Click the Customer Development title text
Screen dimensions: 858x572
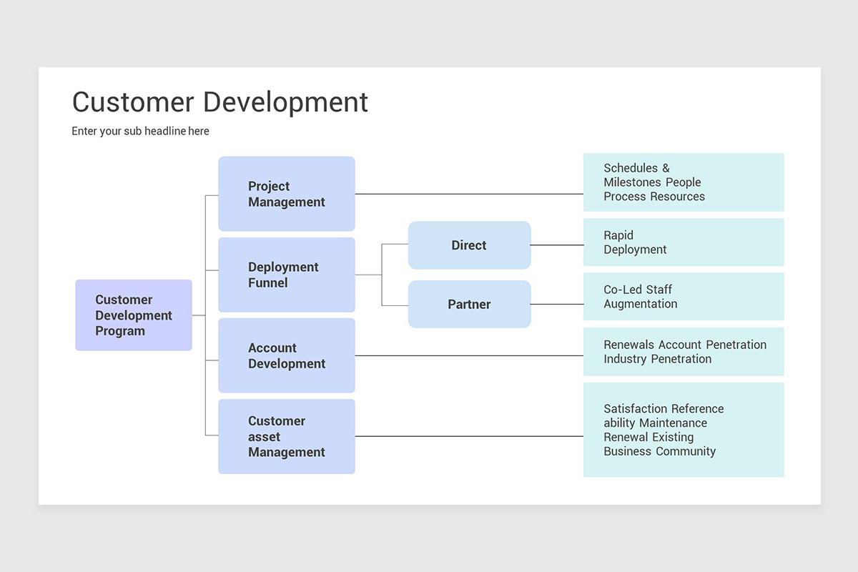pyautogui.click(x=220, y=102)
